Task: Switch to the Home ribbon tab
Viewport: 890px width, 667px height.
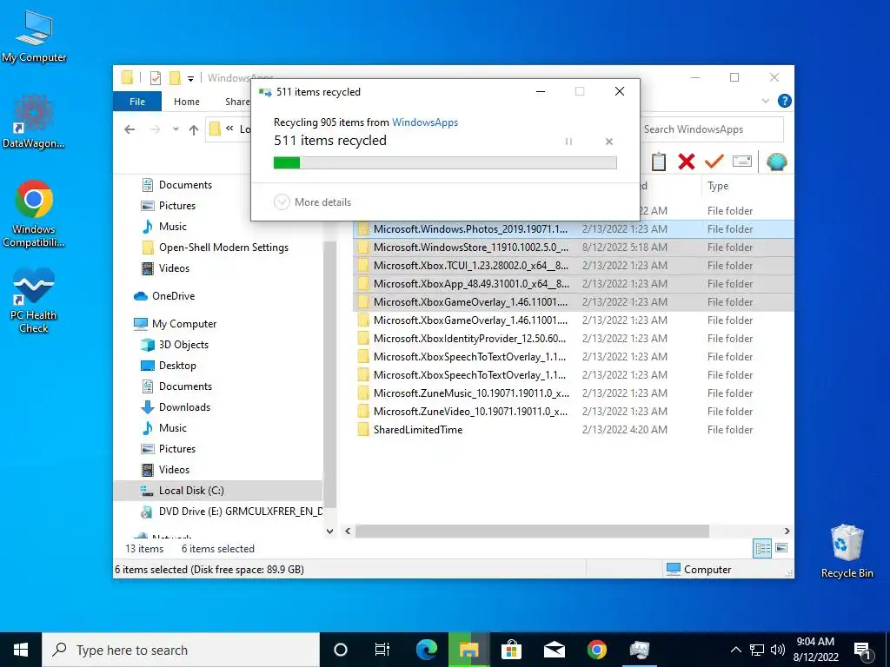Action: coord(187,102)
